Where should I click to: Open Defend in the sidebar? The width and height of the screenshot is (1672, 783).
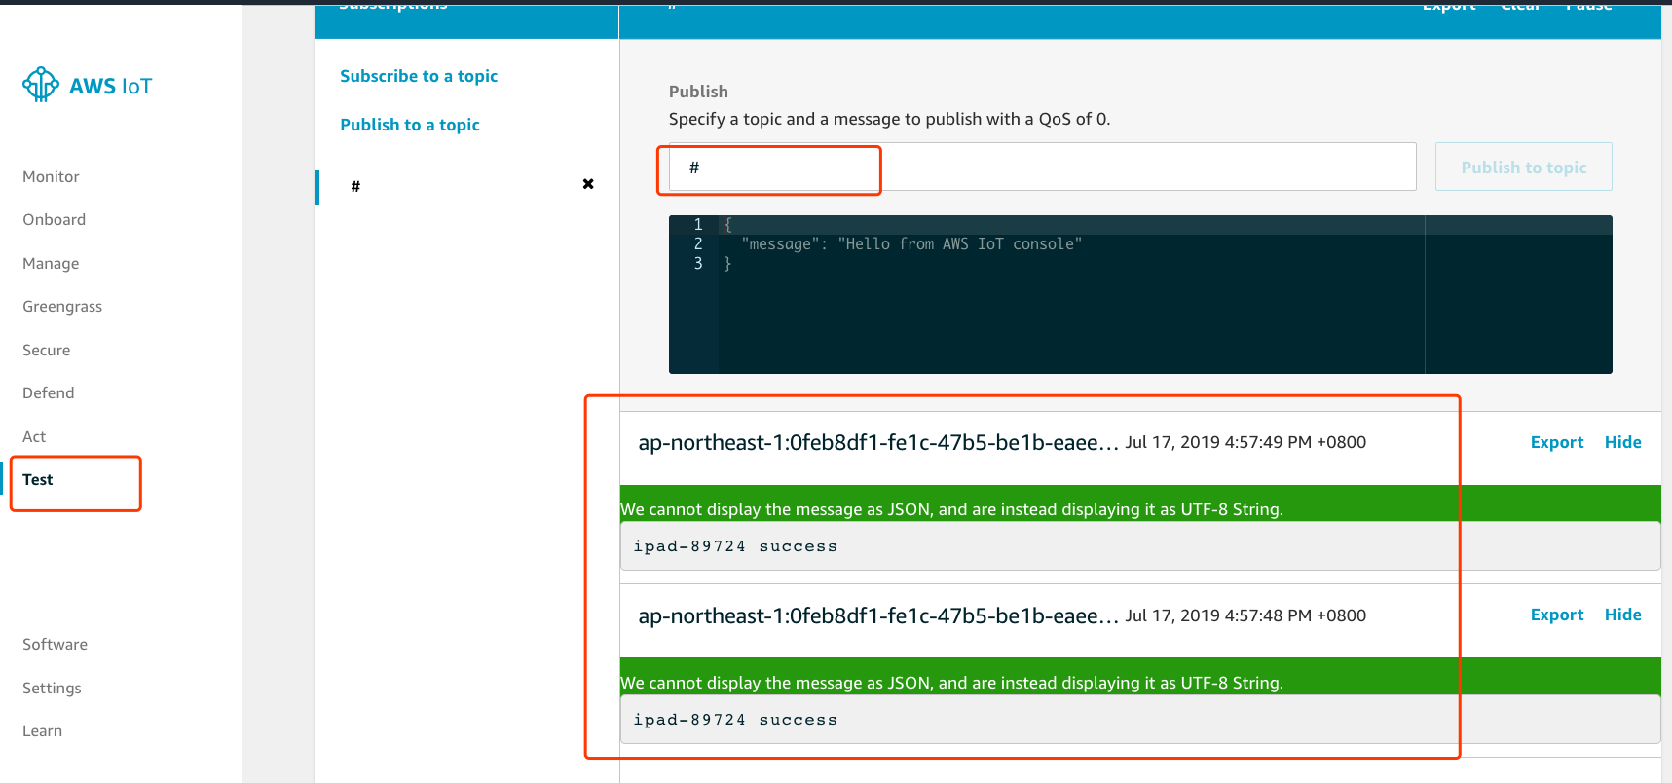[49, 393]
